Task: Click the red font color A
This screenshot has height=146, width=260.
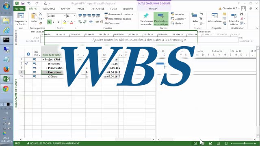Action: (71, 22)
